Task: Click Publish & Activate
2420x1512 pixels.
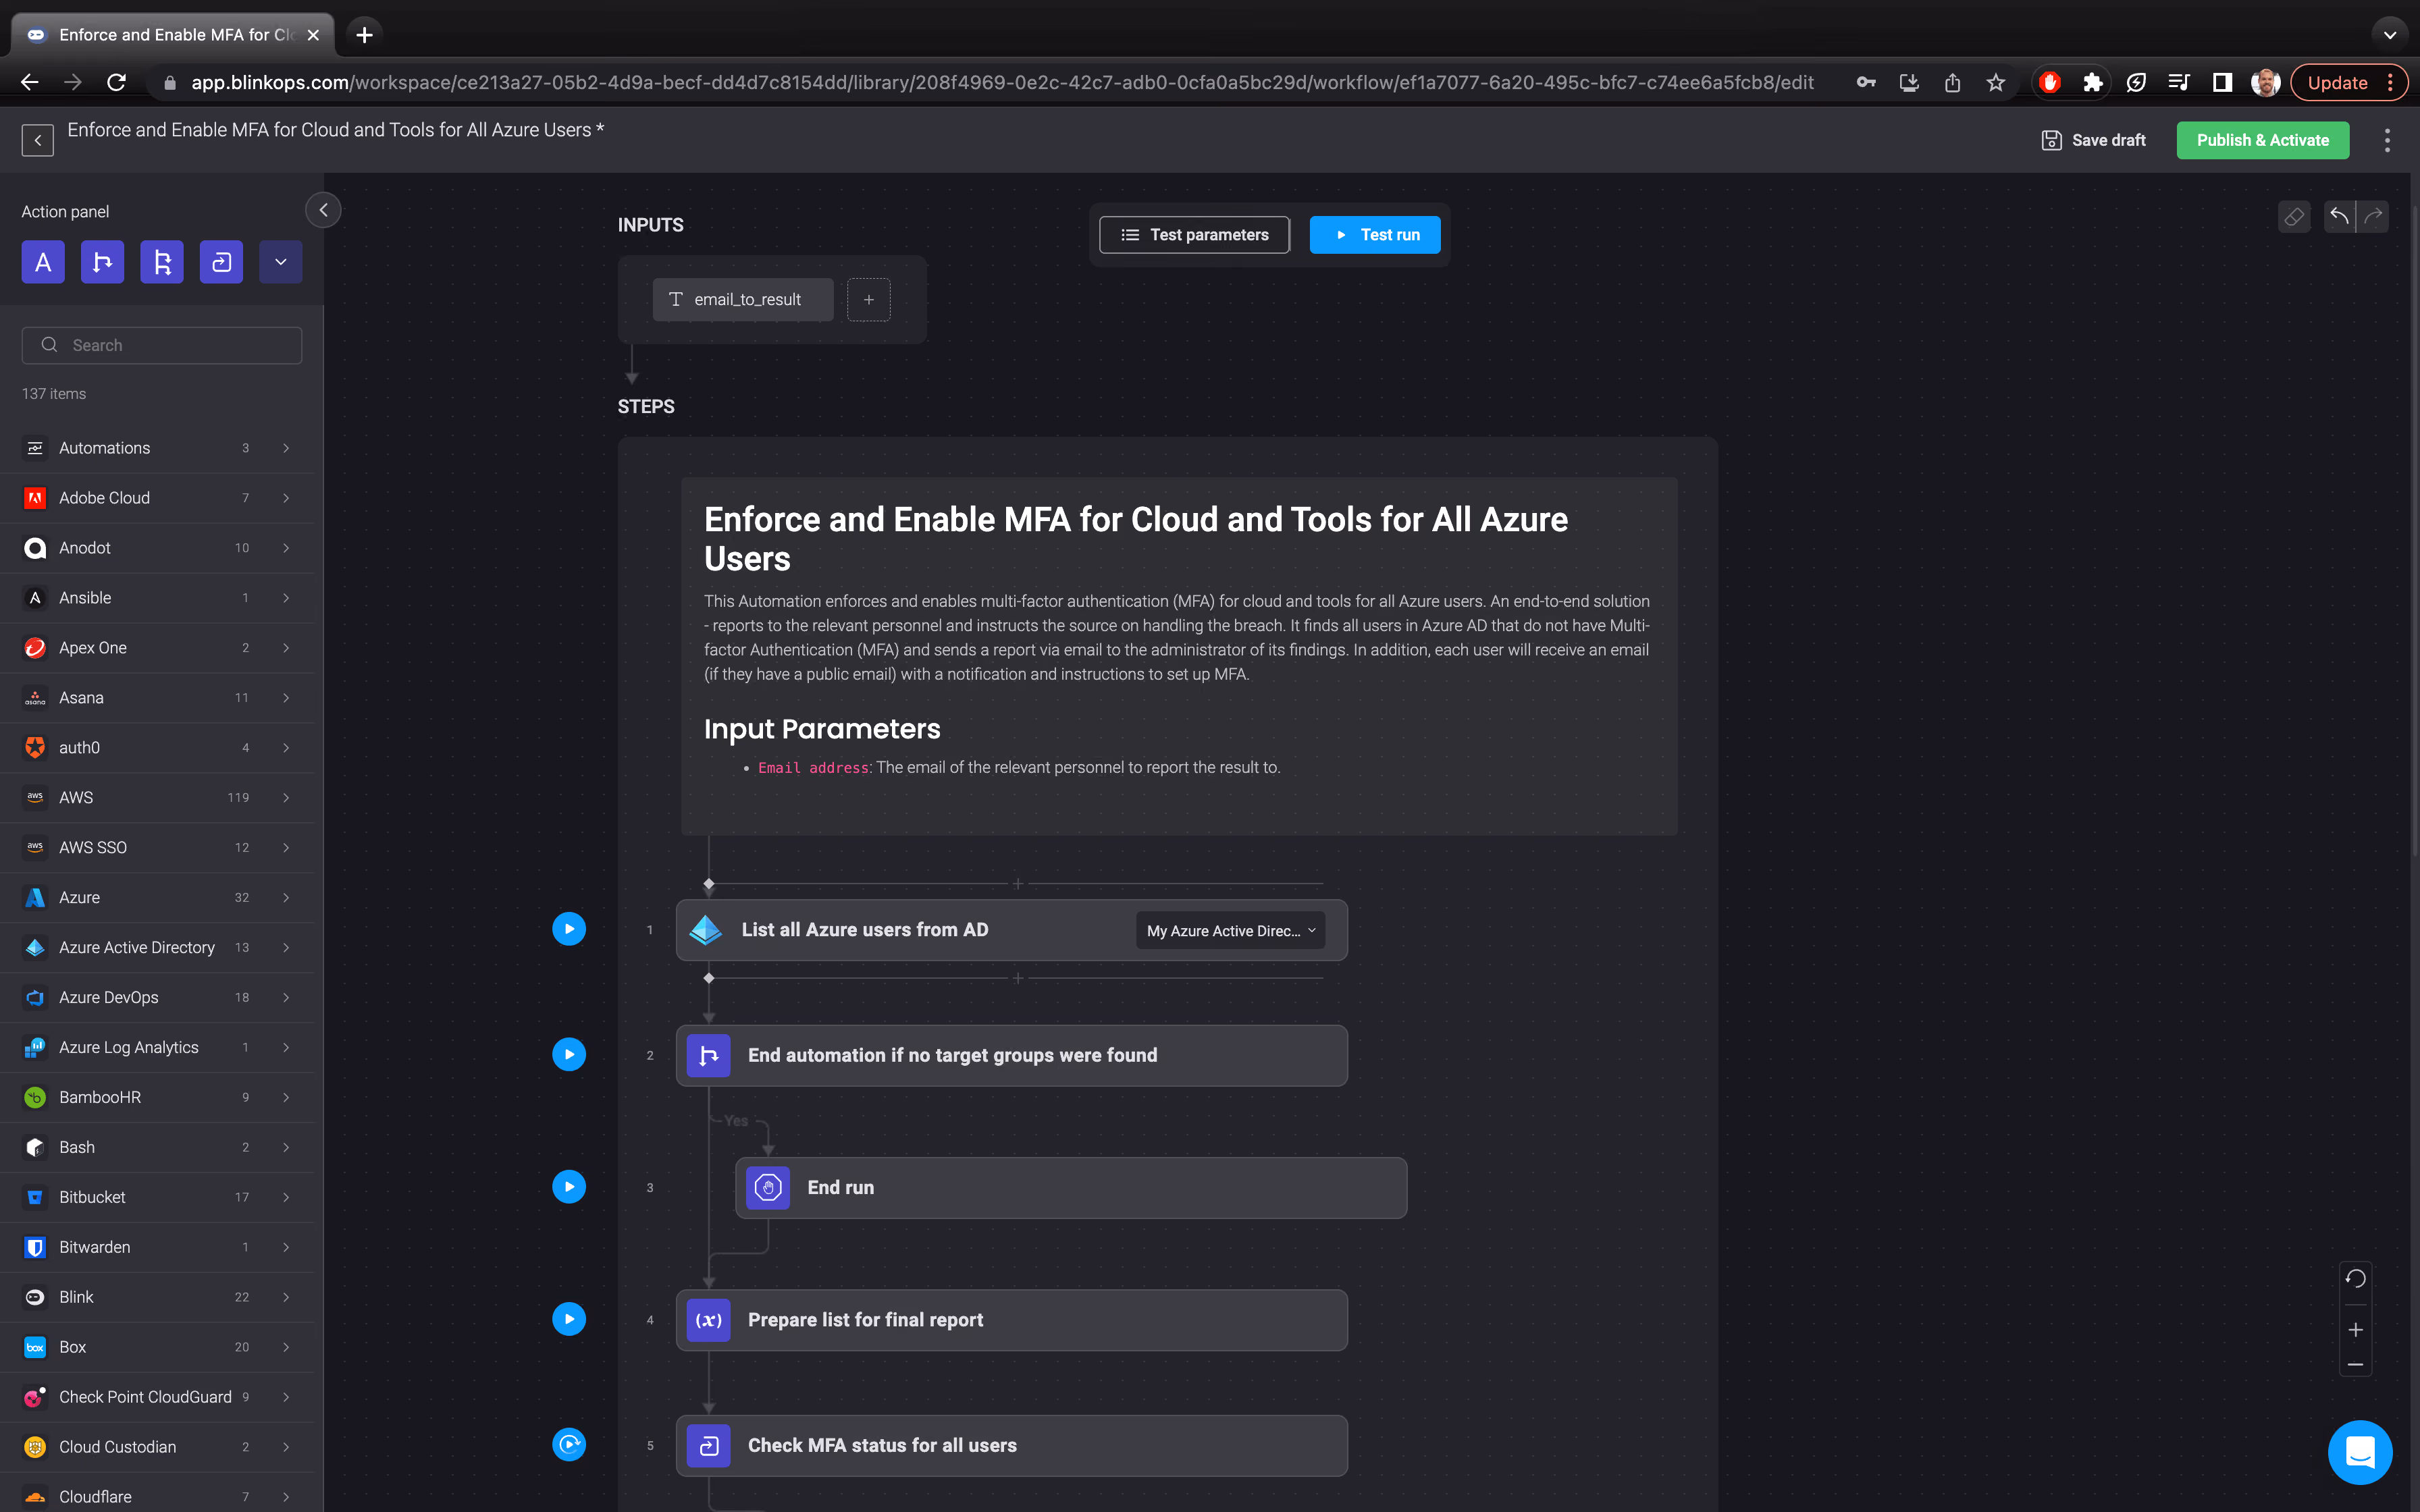Action: point(2262,140)
